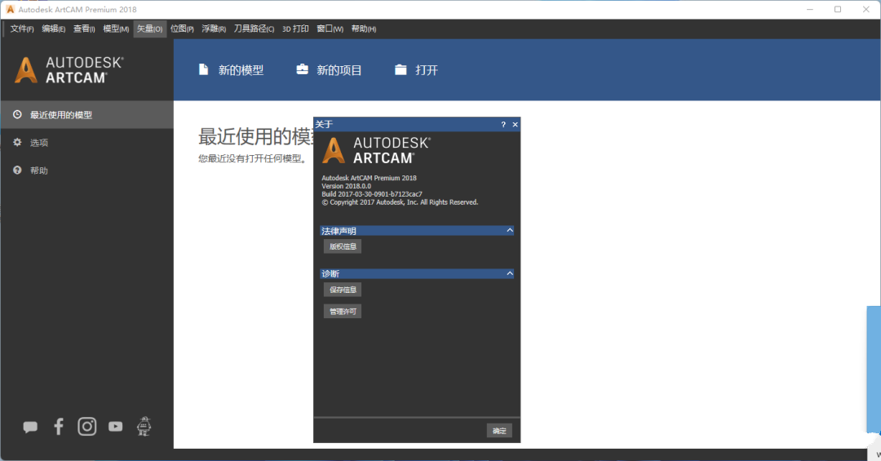Click the ArtCAM logo in the 关于 dialog

376,151
